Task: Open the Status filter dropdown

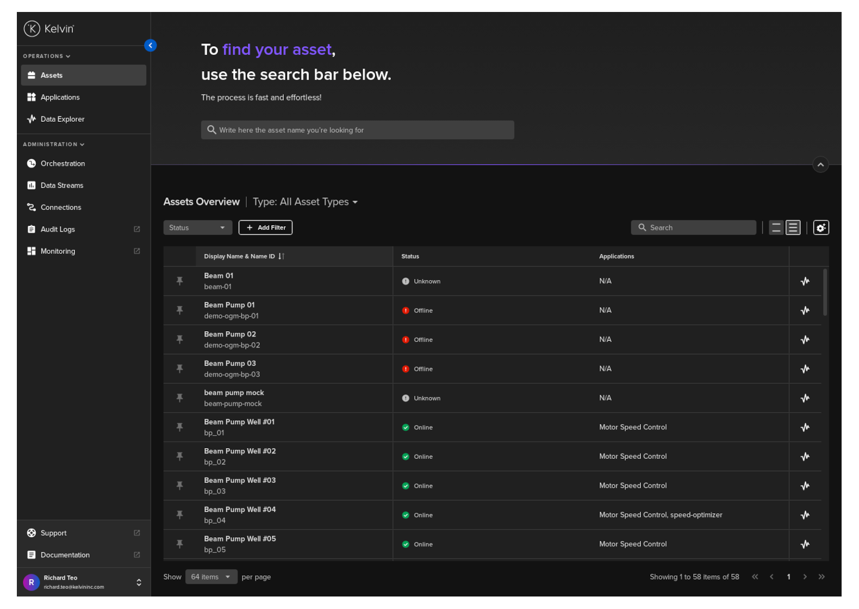Action: 197,228
